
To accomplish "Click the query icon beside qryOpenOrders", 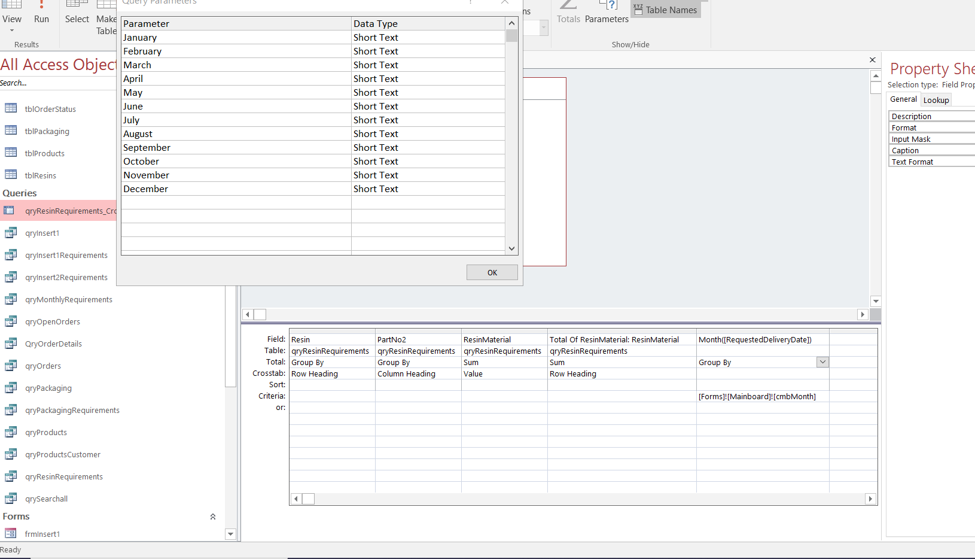I will tap(11, 321).
